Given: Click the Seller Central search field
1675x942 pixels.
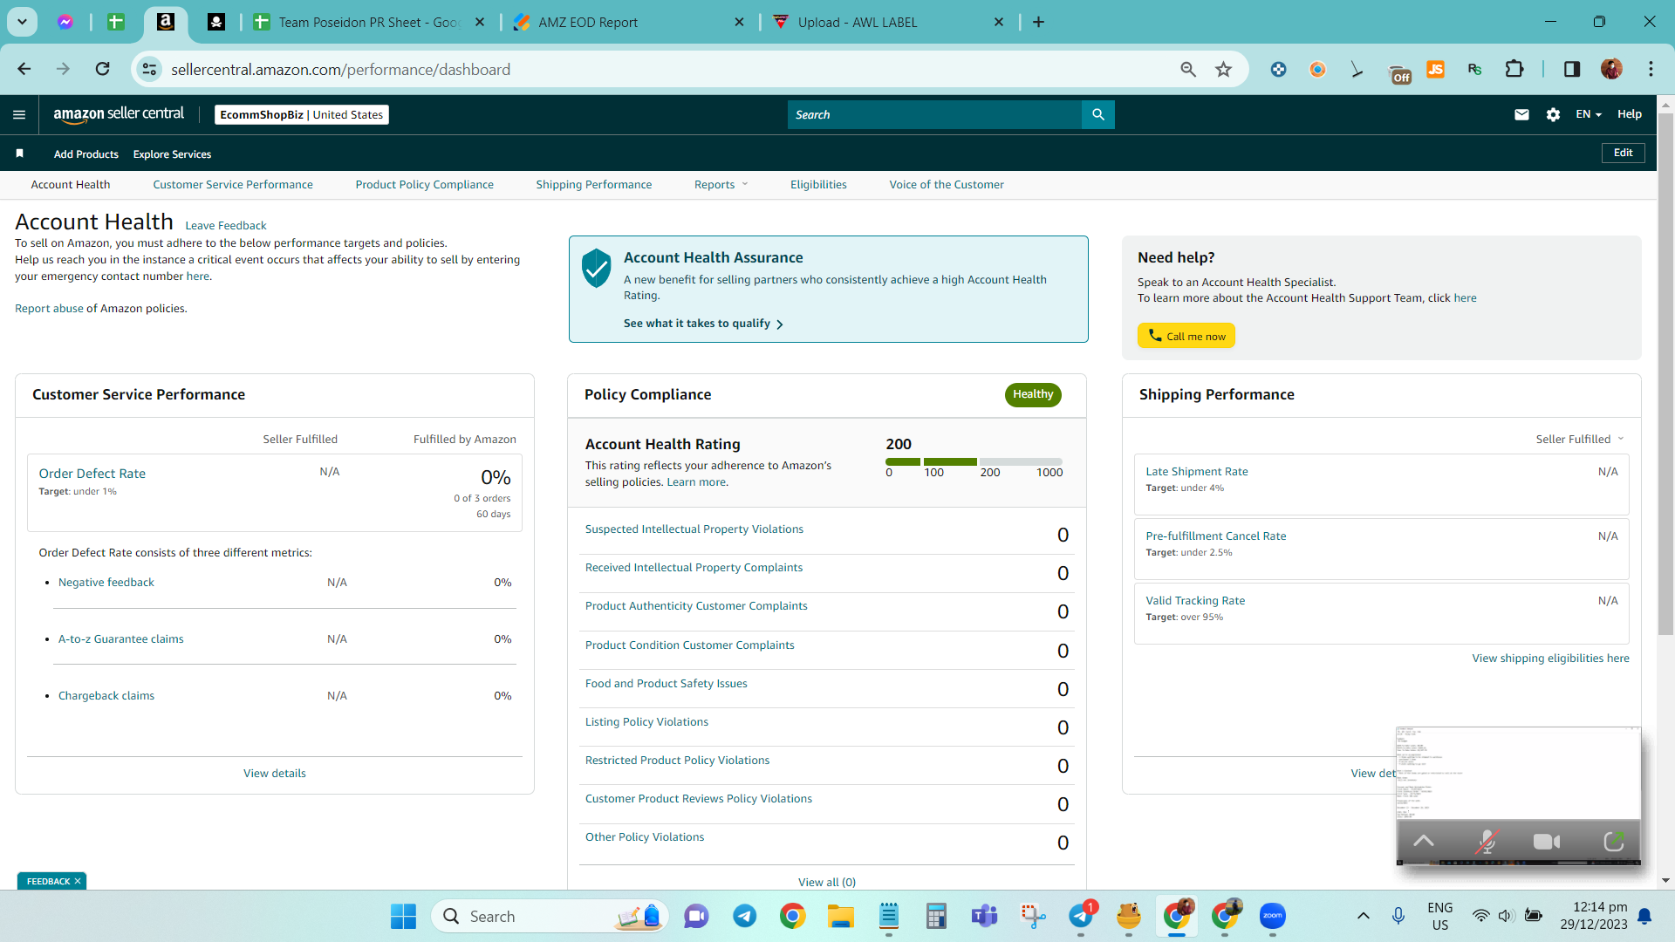Looking at the screenshot, I should pyautogui.click(x=934, y=114).
